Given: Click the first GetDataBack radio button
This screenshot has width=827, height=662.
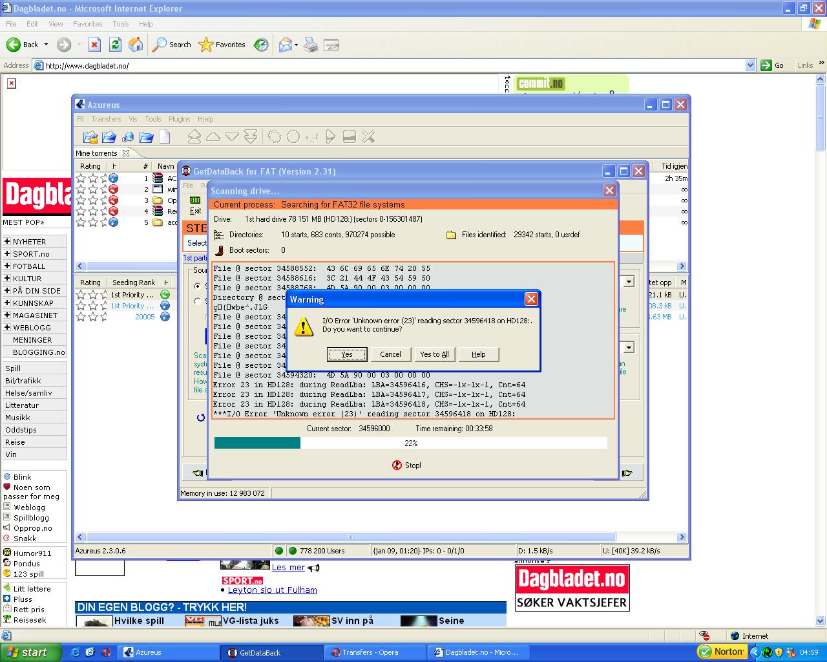Looking at the screenshot, I should coord(198,286).
